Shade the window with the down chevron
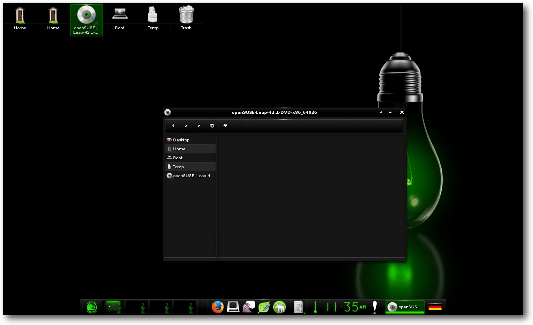 tap(381, 113)
